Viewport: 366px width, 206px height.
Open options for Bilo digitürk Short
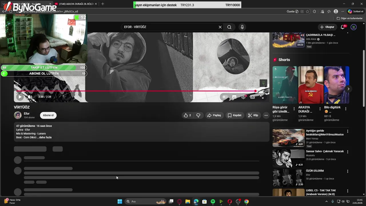tap(346, 109)
